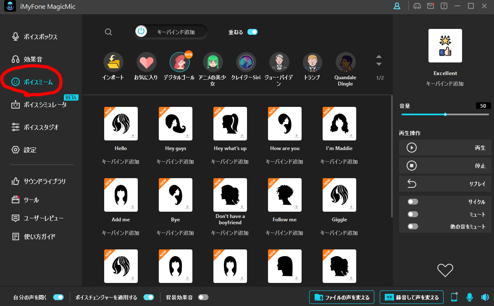Select the お気に入り heart category

click(146, 62)
